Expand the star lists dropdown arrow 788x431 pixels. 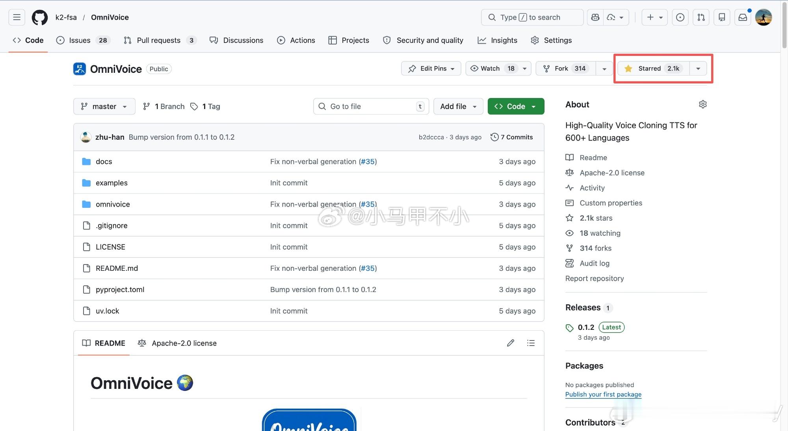pos(698,68)
